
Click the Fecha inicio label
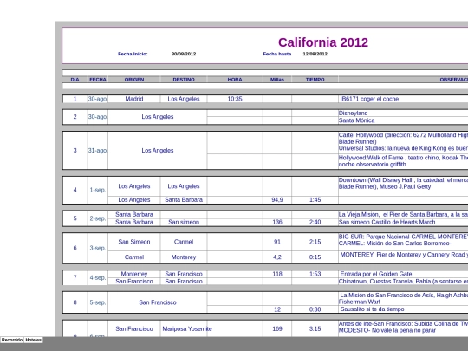click(133, 54)
